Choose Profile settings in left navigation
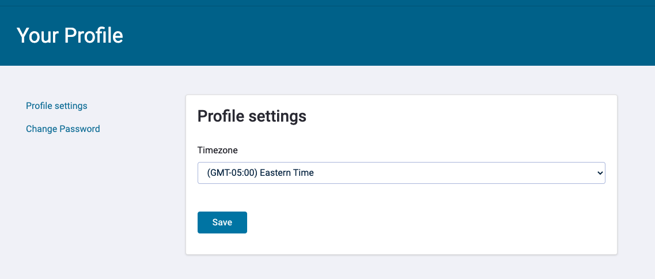655x279 pixels. click(x=56, y=106)
